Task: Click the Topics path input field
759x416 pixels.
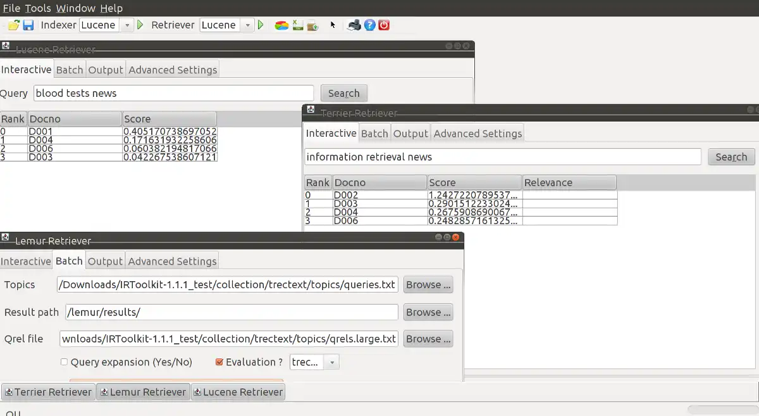Action: [x=228, y=285]
